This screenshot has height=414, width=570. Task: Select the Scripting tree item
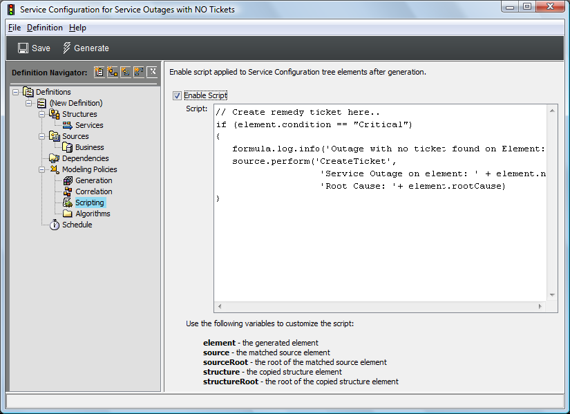coord(90,203)
